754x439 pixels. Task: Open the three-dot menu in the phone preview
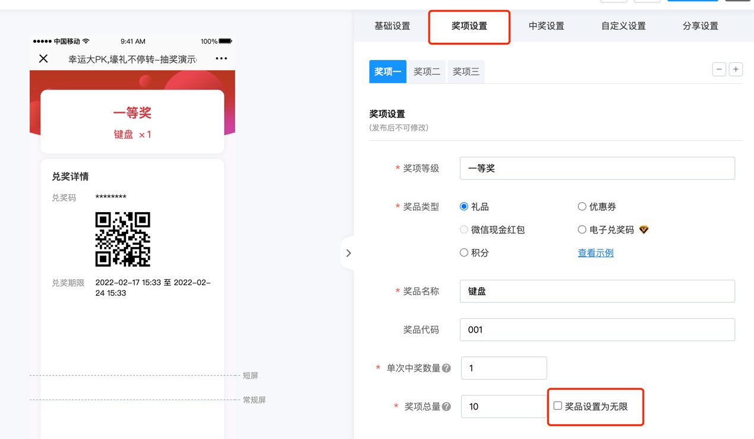pos(222,59)
